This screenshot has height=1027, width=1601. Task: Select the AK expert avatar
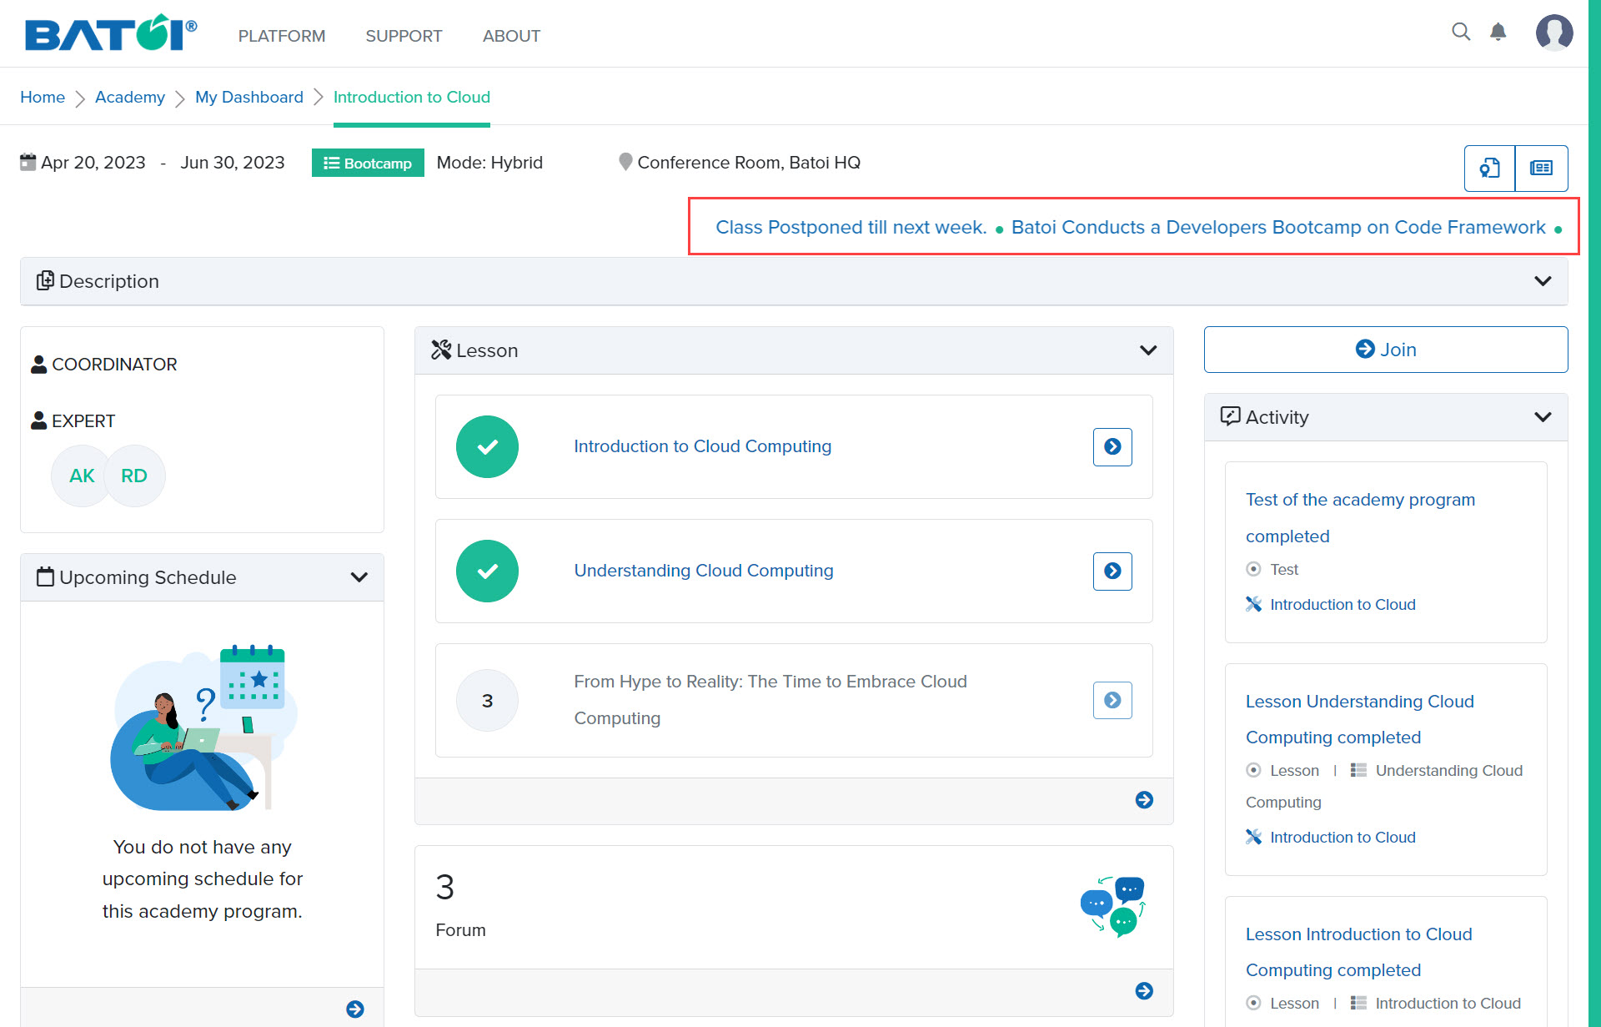tap(82, 476)
